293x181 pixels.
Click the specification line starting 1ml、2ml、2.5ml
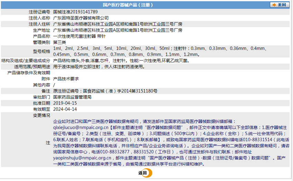[x=160, y=48]
